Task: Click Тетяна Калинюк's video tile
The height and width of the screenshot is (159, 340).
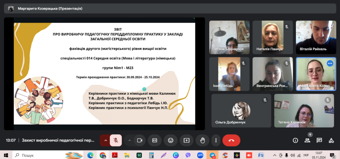Action: click(303, 110)
